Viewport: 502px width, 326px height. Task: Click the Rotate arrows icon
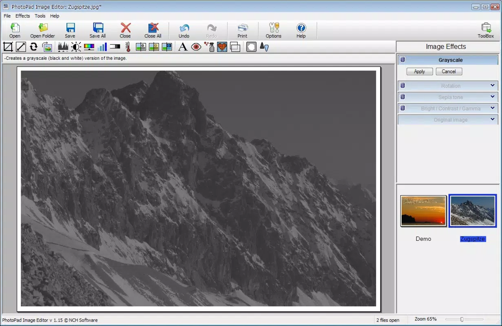point(34,47)
